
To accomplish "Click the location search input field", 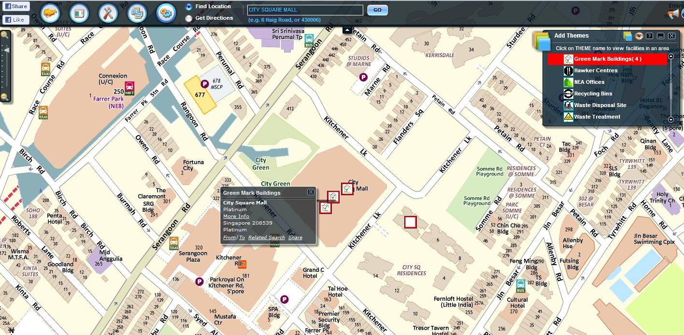I will (x=305, y=10).
